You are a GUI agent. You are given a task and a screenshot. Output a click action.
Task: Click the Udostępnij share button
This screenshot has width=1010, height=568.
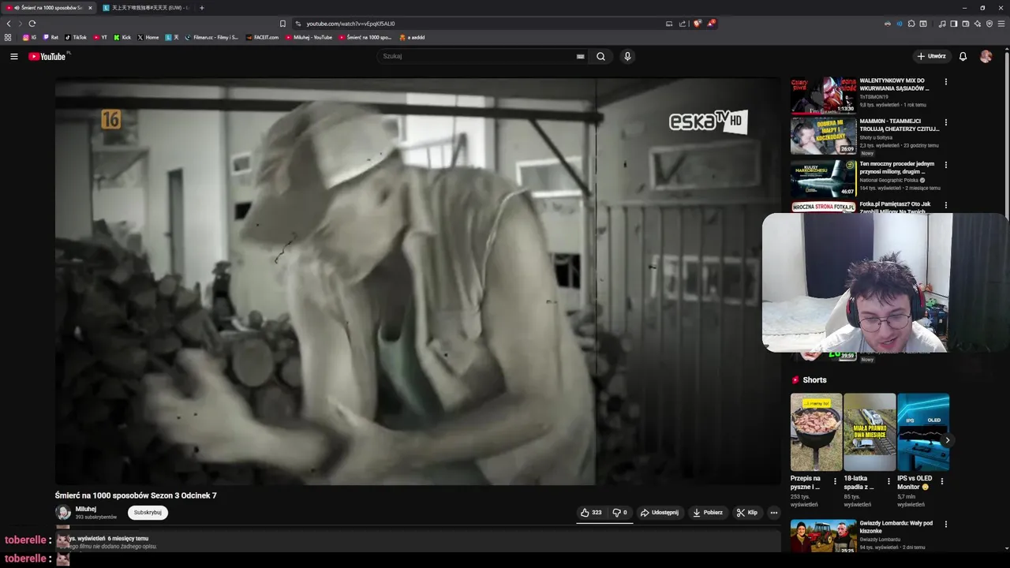click(659, 512)
